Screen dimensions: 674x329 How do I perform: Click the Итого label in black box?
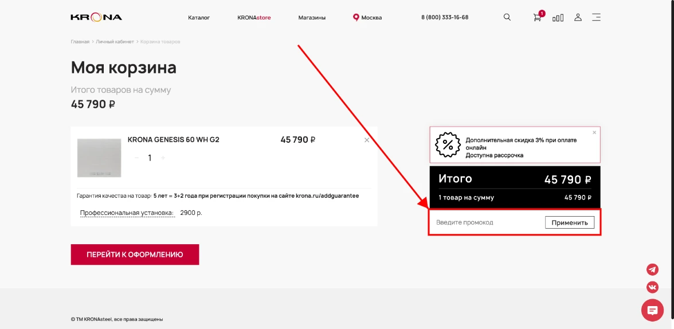click(x=455, y=178)
